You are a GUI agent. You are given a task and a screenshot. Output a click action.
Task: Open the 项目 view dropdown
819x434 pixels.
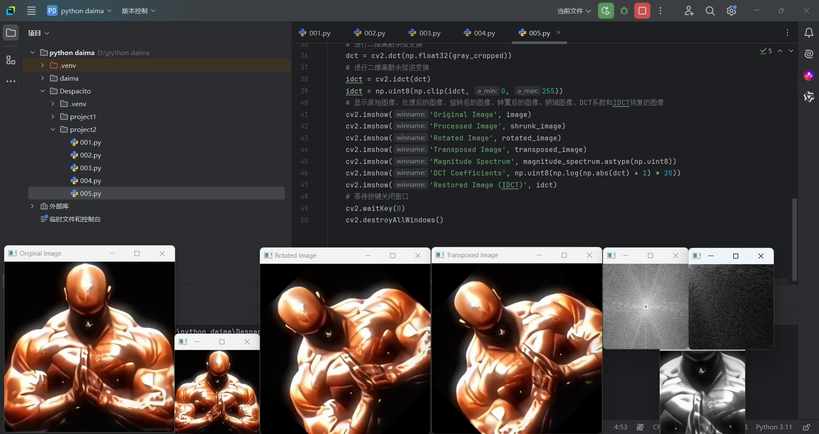pyautogui.click(x=38, y=33)
